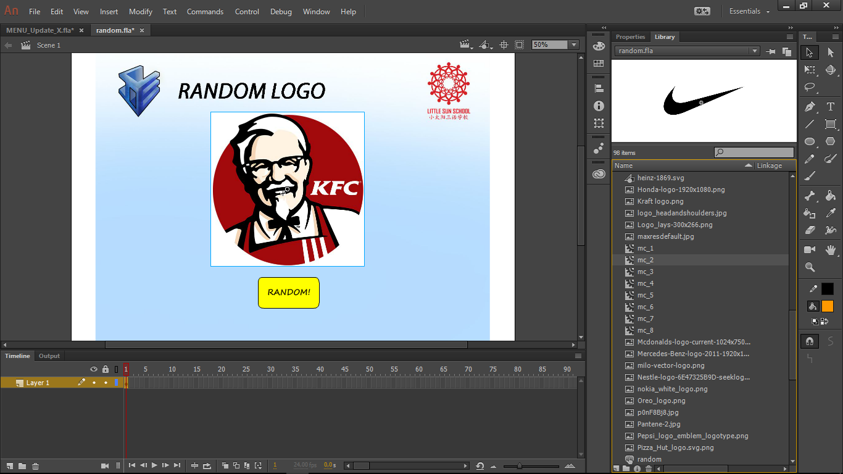Image resolution: width=843 pixels, height=474 pixels.
Task: Select the Zoom magnifier tool
Action: pyautogui.click(x=810, y=267)
